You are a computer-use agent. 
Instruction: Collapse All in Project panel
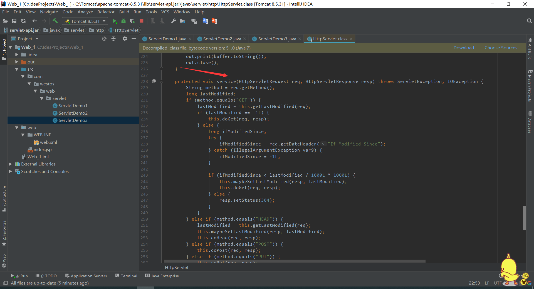[x=113, y=39]
